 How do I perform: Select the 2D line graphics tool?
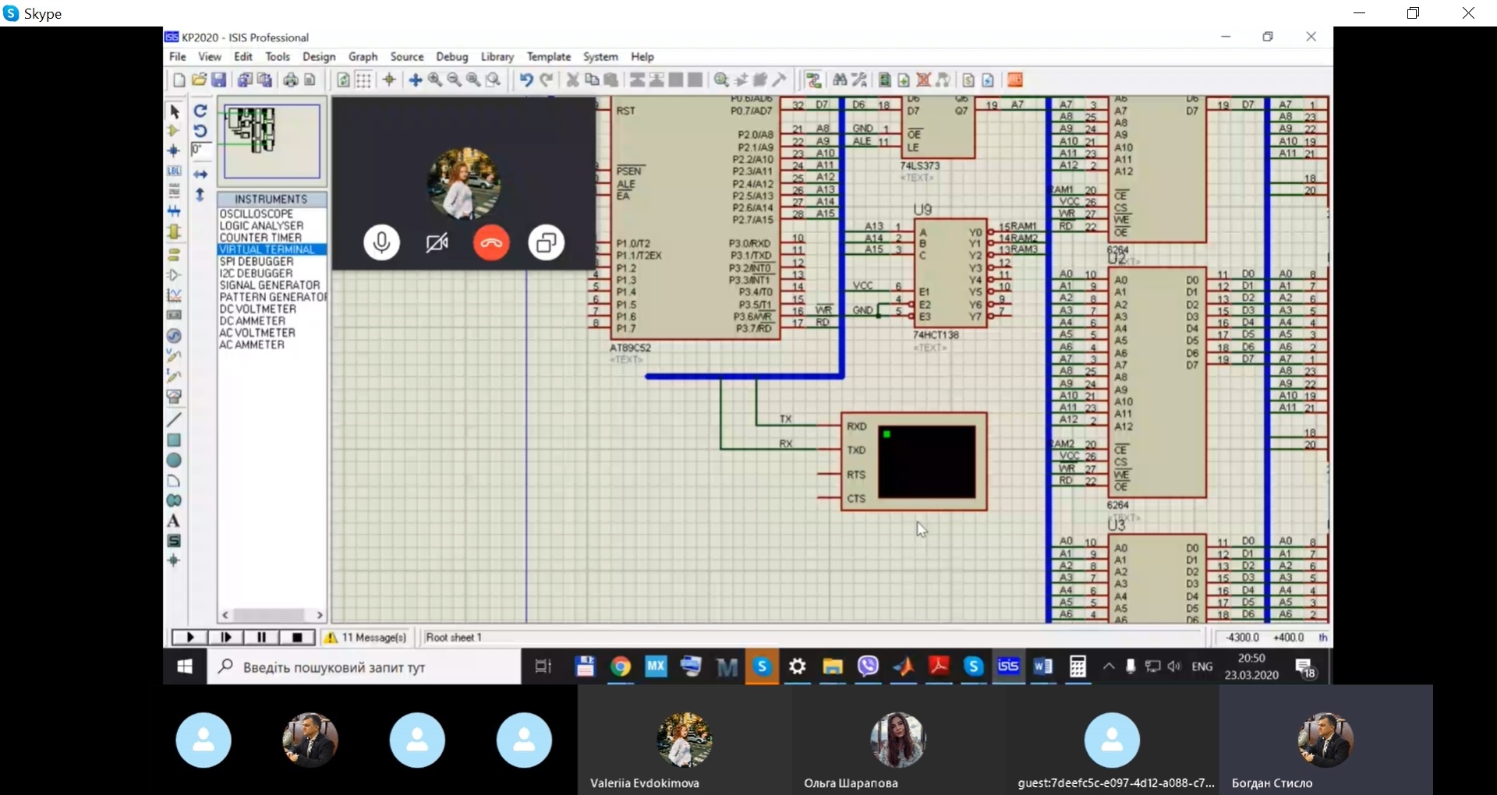(174, 420)
